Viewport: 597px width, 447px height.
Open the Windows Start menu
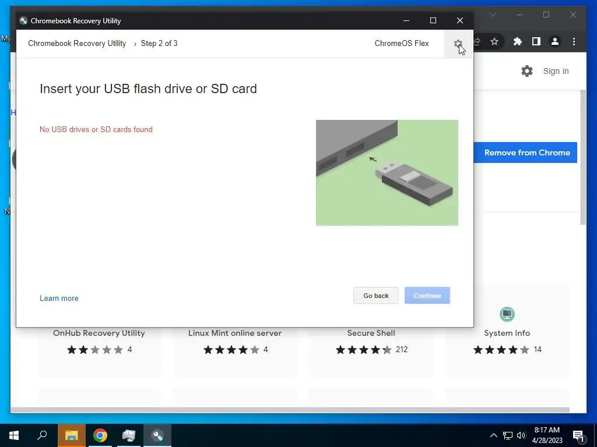(14, 435)
